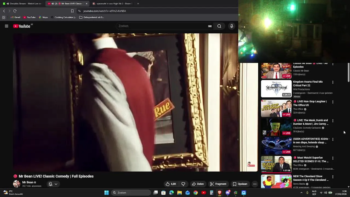Search with the magnifying glass button
The height and width of the screenshot is (197, 350).
[x=219, y=26]
